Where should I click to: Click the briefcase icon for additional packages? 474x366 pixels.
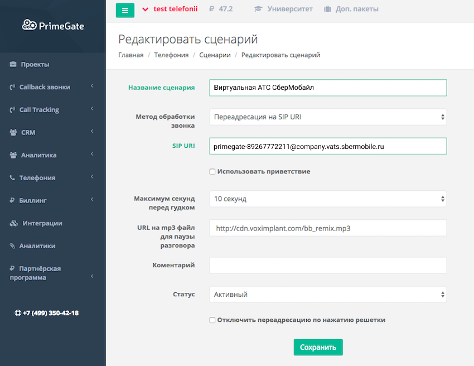(x=327, y=9)
